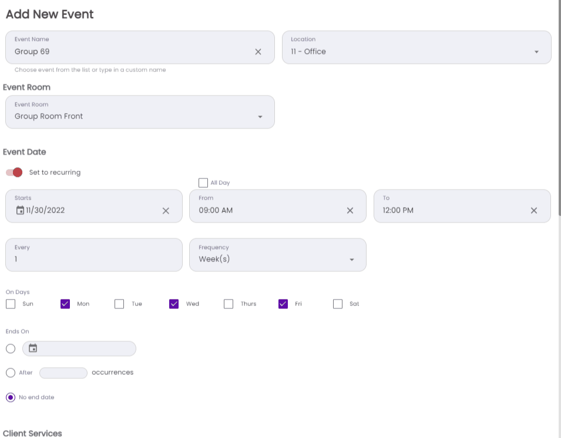
Task: Toggle off Set to recurring switch
Action: pos(14,172)
